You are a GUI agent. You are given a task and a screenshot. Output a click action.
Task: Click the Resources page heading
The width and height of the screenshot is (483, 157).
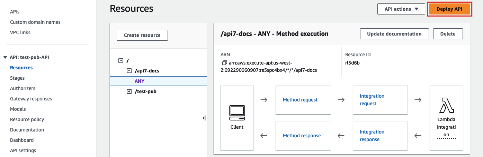(132, 9)
